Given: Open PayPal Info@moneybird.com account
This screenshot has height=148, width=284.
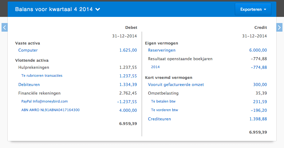Looking at the screenshot, I should 45,101.
